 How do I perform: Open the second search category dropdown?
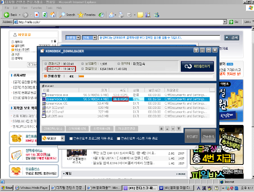point(95,38)
